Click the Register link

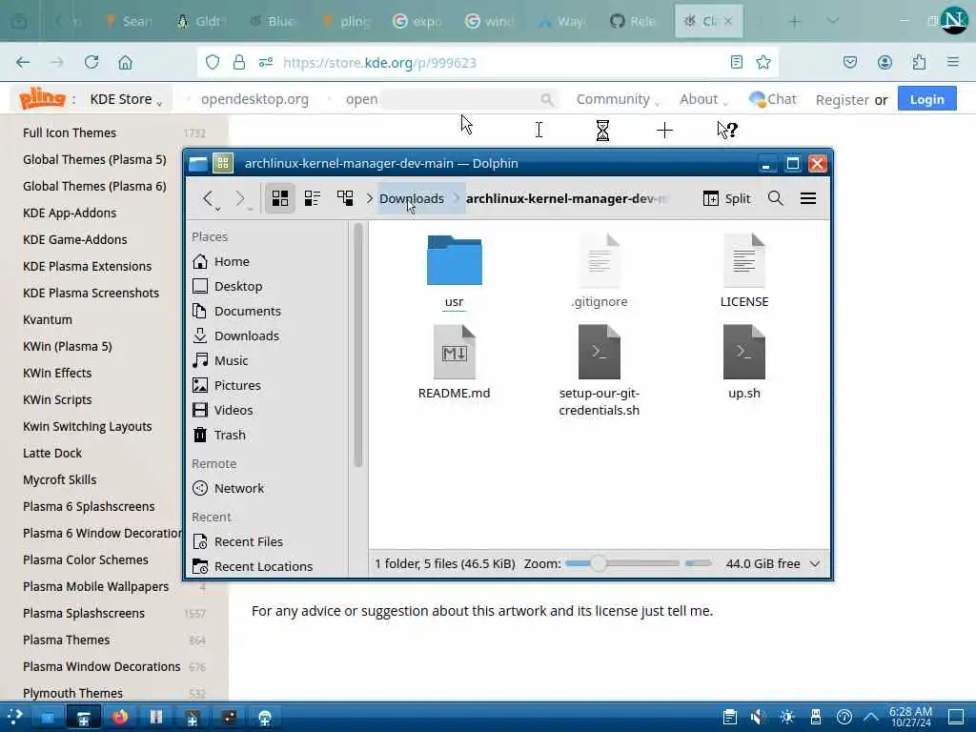point(843,99)
